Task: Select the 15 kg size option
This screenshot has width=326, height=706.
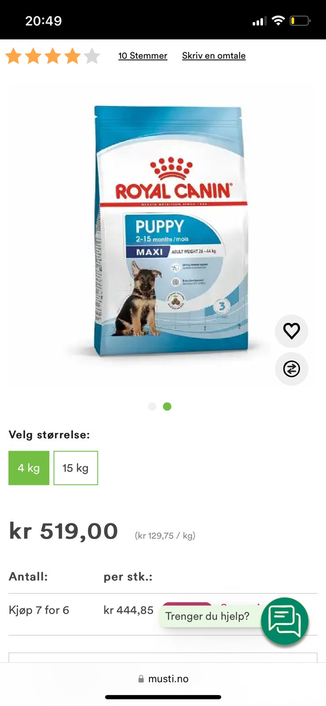Action: click(x=76, y=468)
